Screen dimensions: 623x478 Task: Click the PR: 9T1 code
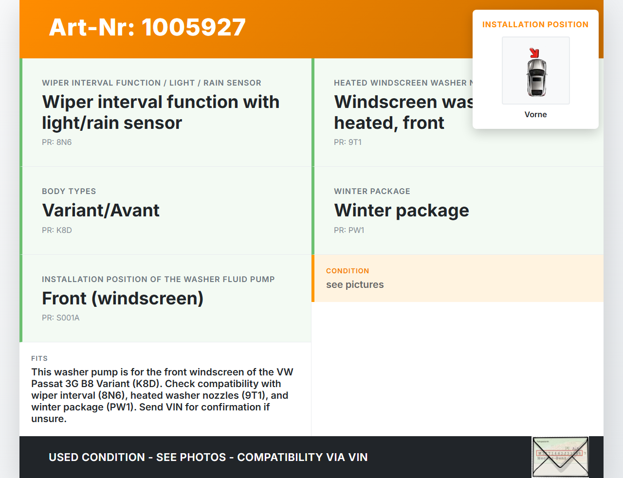coord(348,142)
